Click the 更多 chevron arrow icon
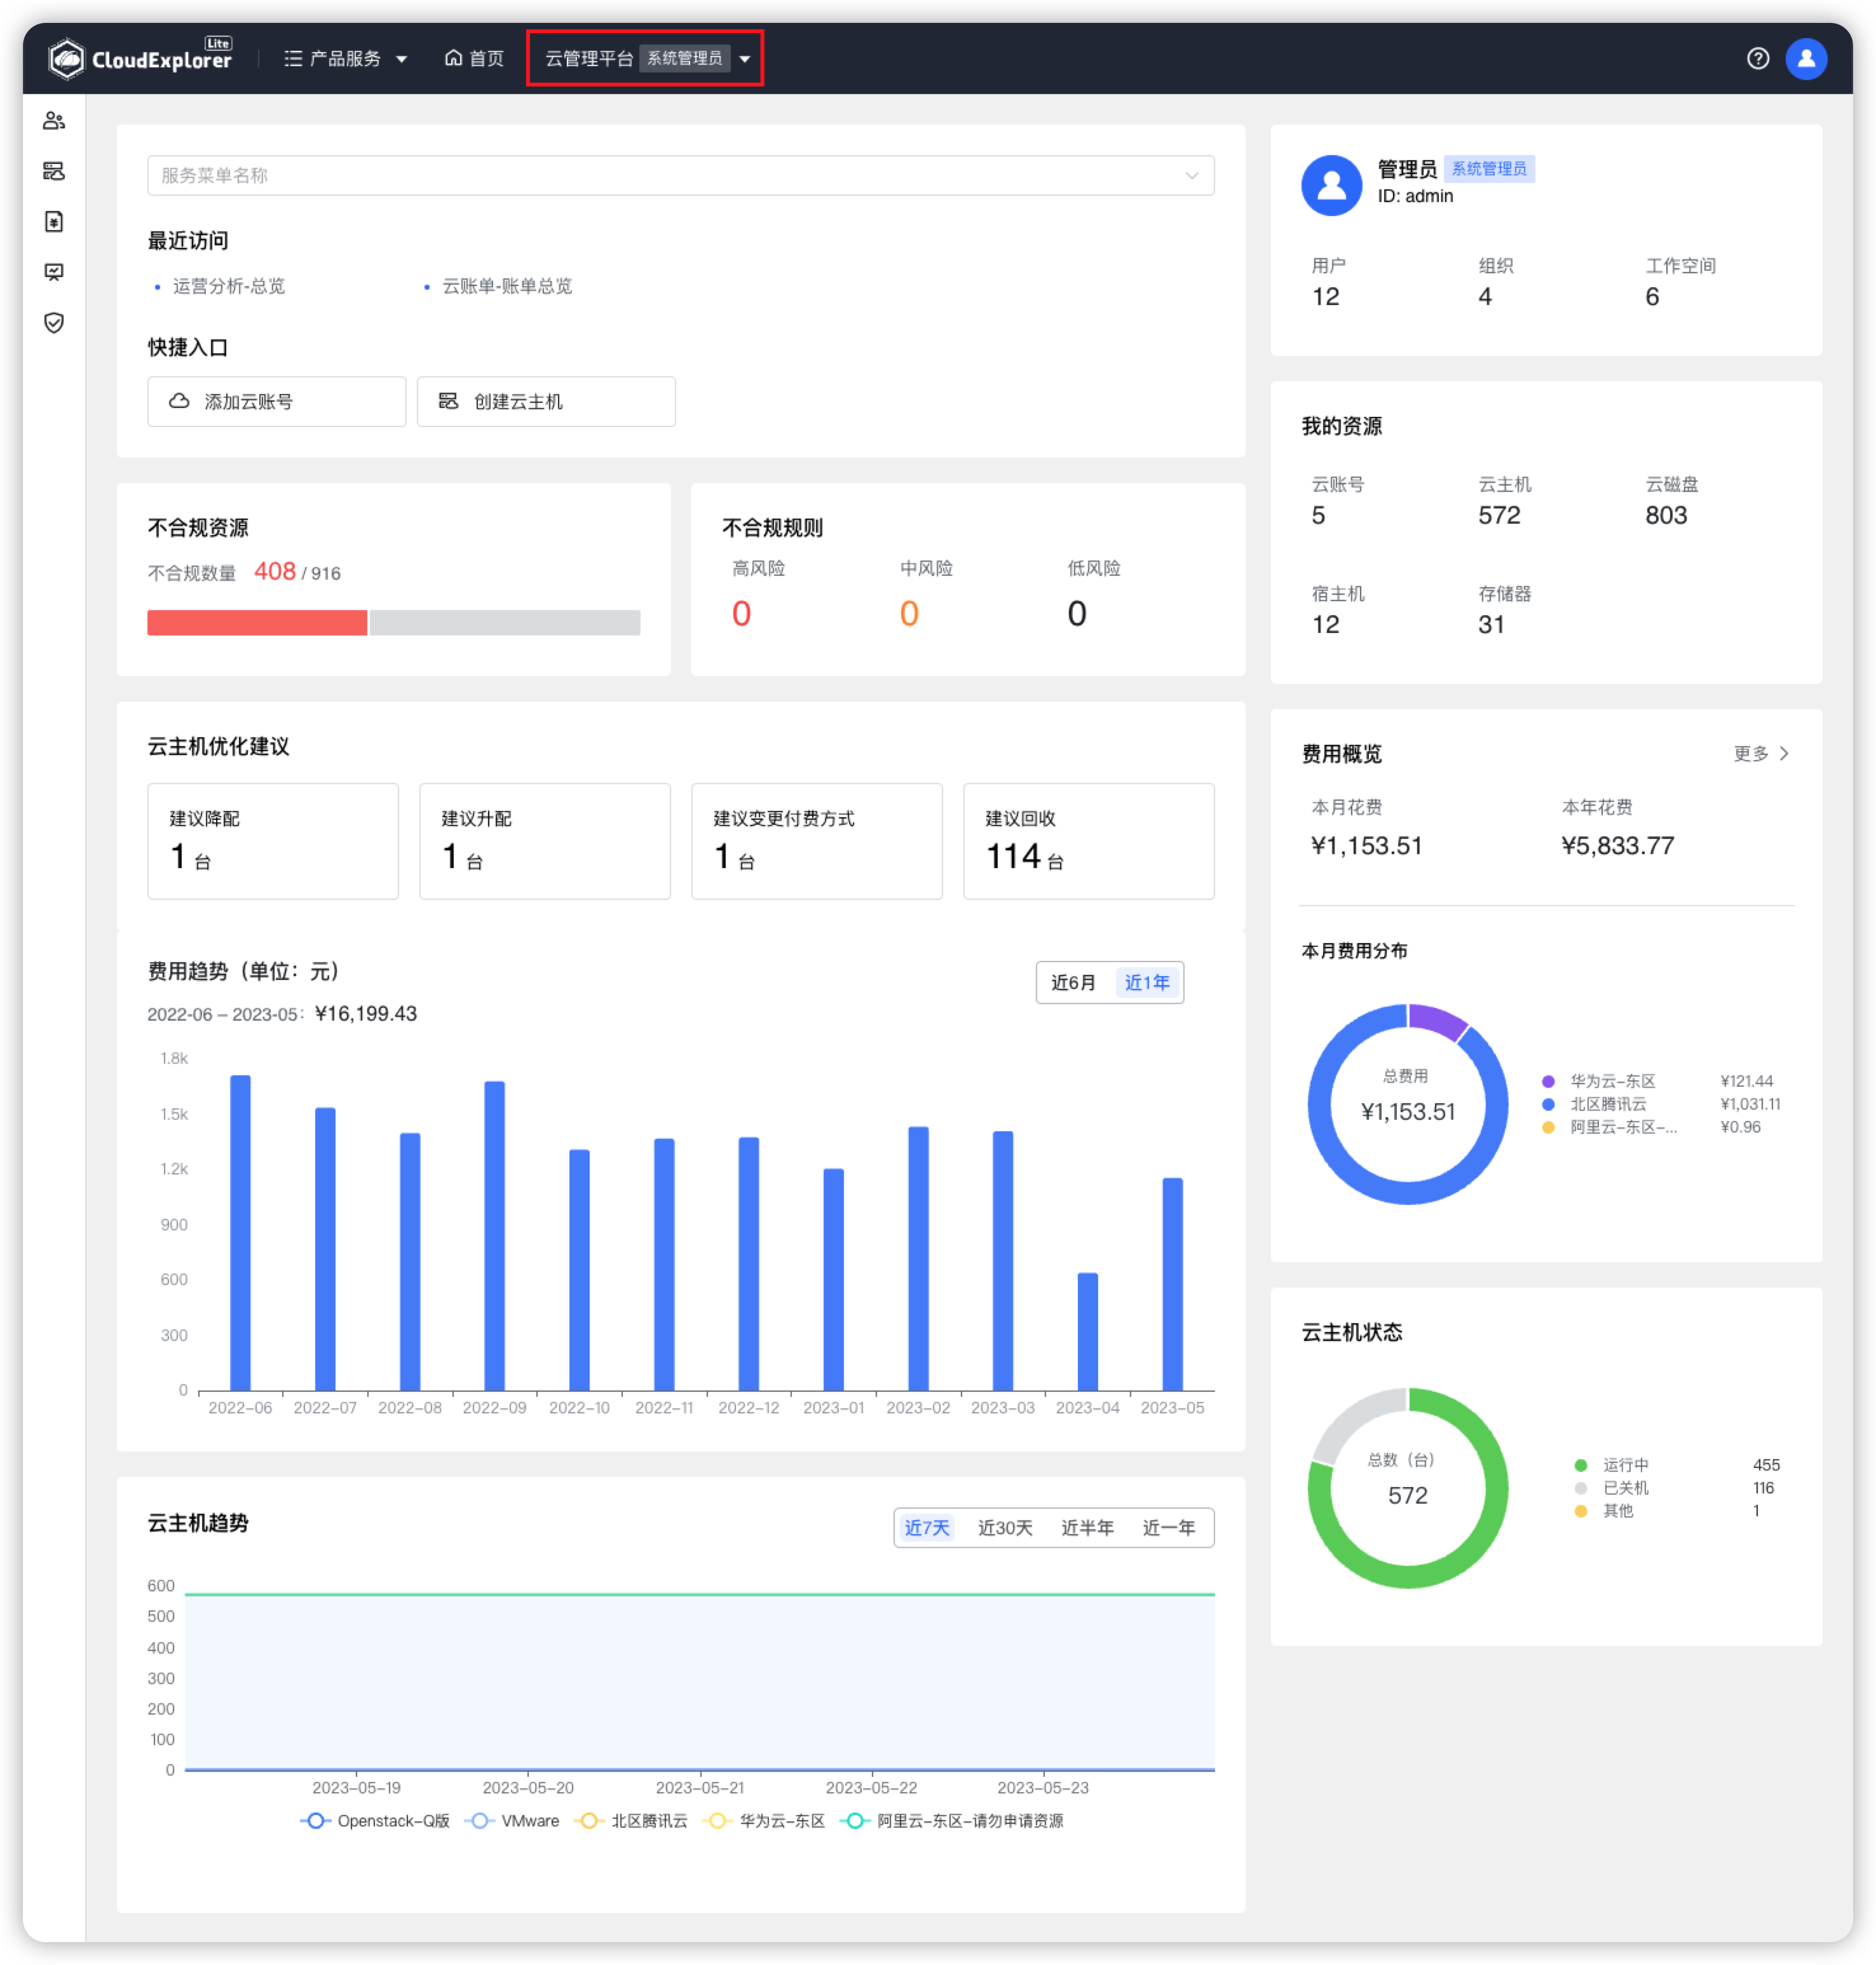Viewport: 1876px width, 1965px height. pyautogui.click(x=1784, y=753)
